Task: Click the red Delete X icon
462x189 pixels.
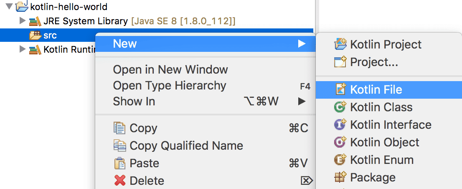Action: point(119,181)
